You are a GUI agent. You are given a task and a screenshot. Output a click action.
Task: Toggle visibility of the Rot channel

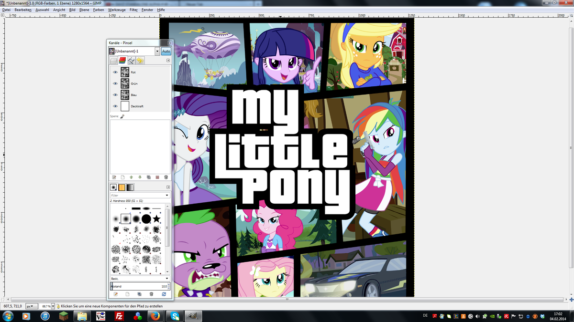[x=115, y=72]
